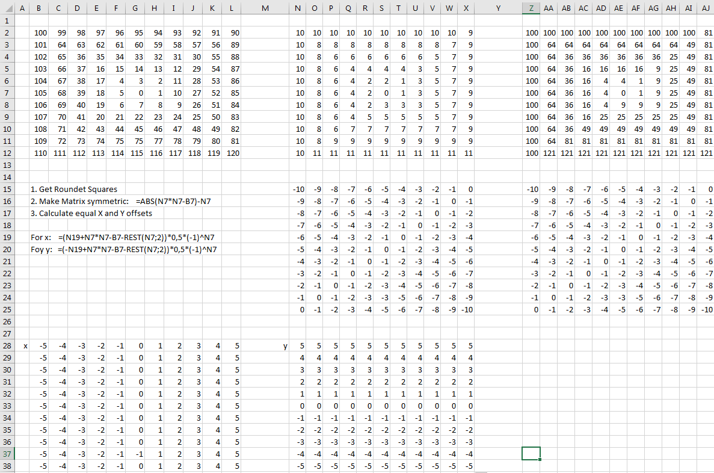Click the cell containing 33

(x=135, y=57)
